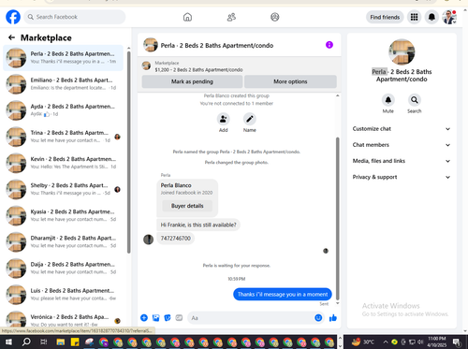Choose a sticker icon in composer
Image resolution: width=468 pixels, height=349 pixels.
[168, 318]
